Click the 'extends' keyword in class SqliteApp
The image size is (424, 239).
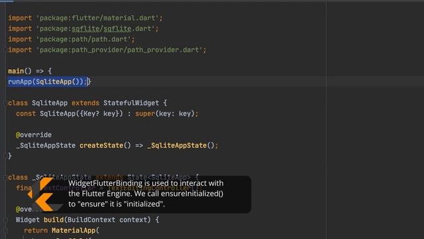[x=85, y=103]
